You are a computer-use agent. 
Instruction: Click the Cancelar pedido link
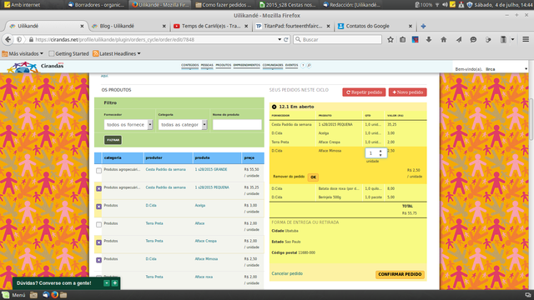click(287, 273)
